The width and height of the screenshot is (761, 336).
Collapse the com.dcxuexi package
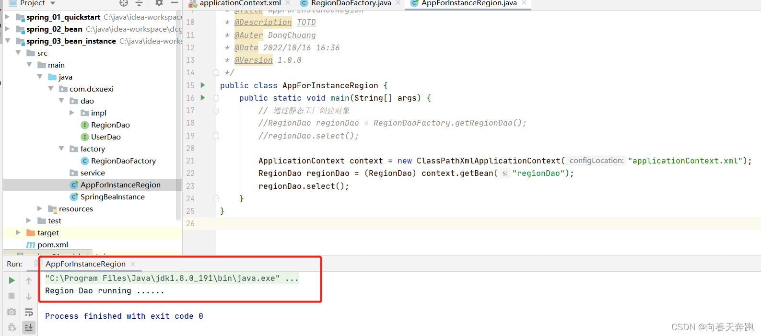point(51,89)
